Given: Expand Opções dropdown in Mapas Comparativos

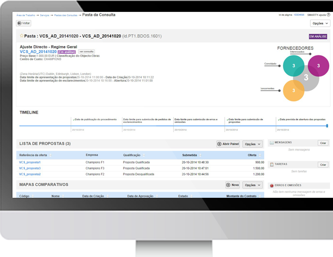Looking at the screenshot, I should point(252,185).
